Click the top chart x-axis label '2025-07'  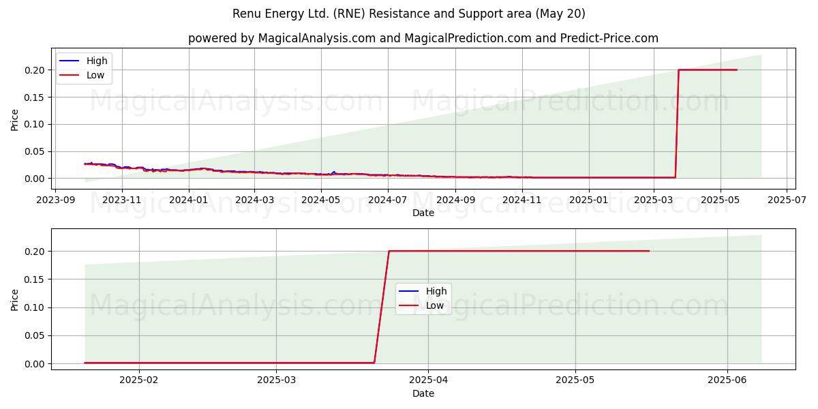pyautogui.click(x=787, y=199)
